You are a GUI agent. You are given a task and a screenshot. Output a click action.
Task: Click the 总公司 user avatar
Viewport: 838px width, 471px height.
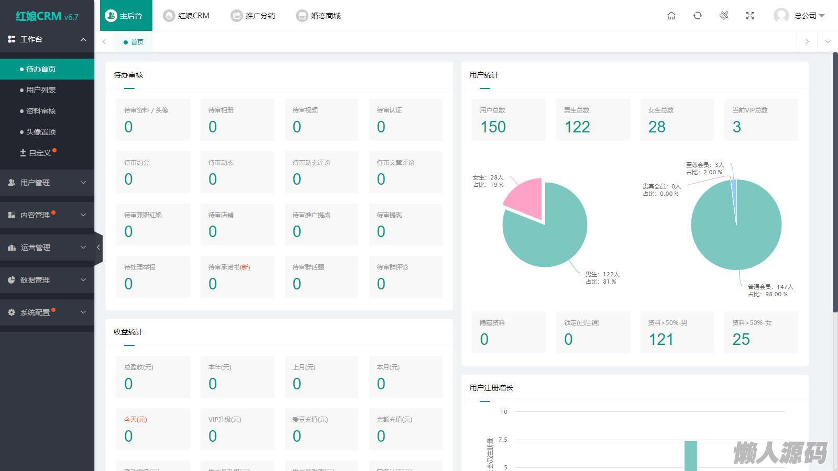click(781, 16)
